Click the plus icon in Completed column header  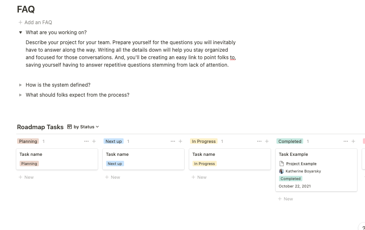pyautogui.click(x=353, y=141)
